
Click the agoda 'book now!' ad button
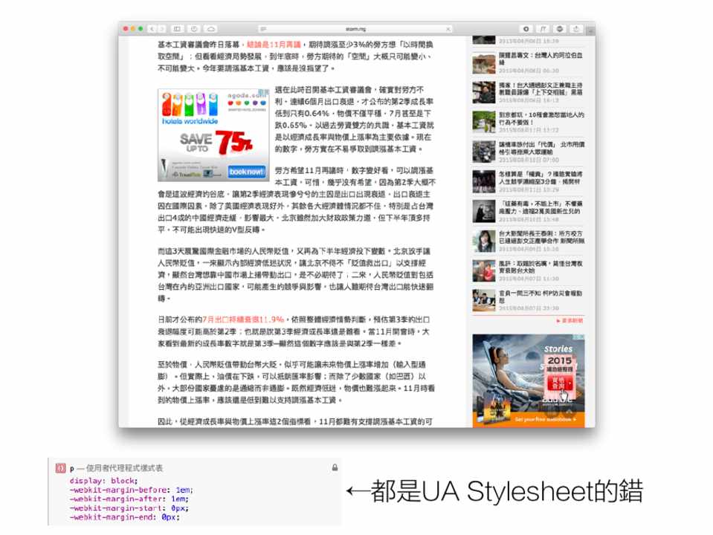pos(246,172)
